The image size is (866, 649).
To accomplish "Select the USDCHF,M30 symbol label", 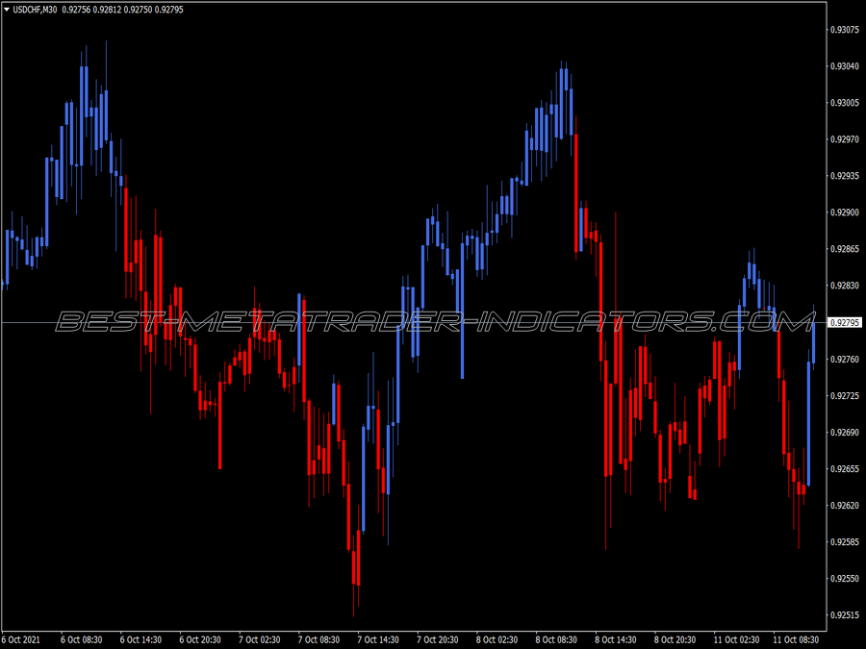I will click(x=35, y=10).
